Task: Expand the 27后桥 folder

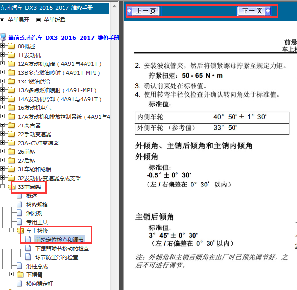Action: pyautogui.click(x=2, y=160)
